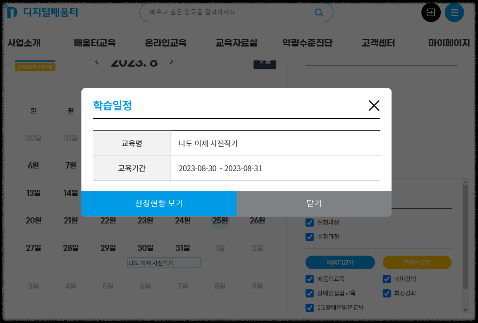Select calendar date 29일
The image size is (478, 323).
108,248
